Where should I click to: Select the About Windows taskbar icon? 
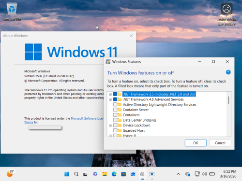(152, 174)
